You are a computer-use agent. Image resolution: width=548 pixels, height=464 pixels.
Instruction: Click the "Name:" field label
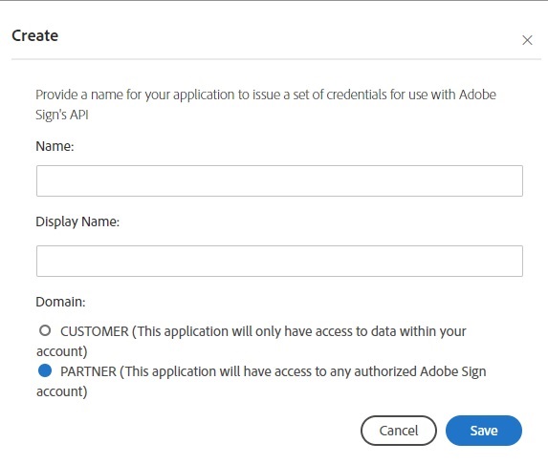click(55, 146)
